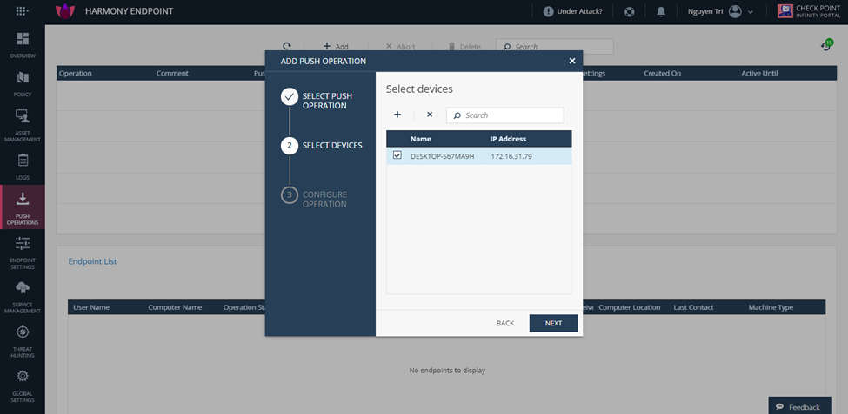Screen dimensions: 848x414
Task: Click the Harmony Endpoint logo
Action: click(65, 11)
